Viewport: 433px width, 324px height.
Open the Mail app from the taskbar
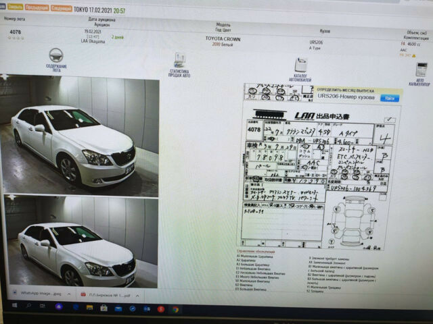tap(118, 308)
